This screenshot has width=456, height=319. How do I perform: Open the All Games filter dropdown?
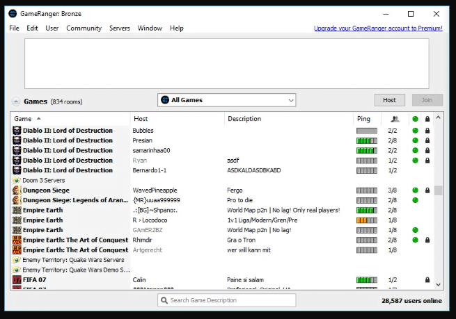point(226,100)
